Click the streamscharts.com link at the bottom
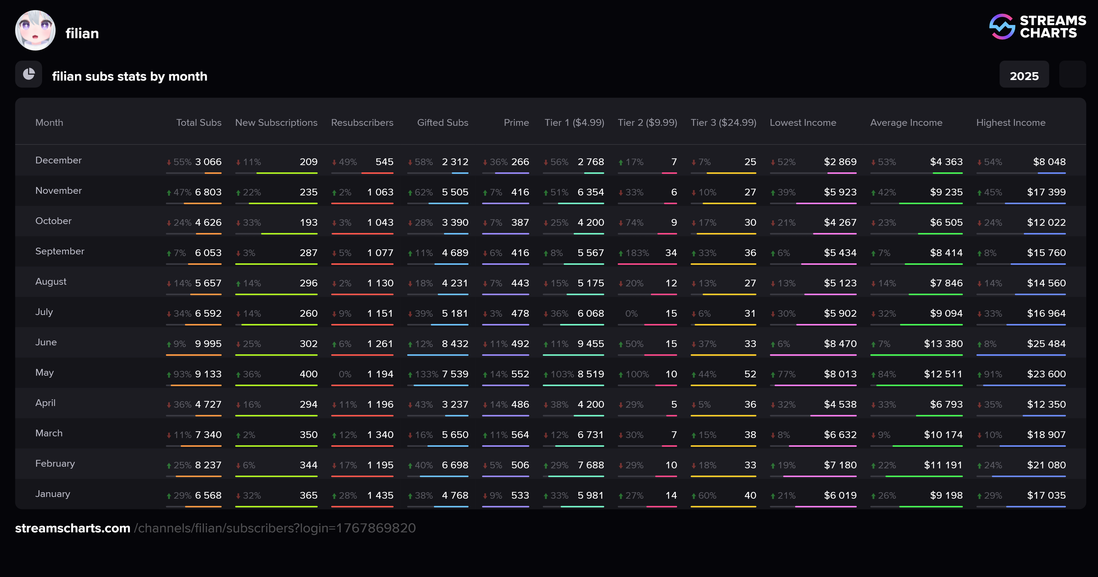 pyautogui.click(x=72, y=528)
